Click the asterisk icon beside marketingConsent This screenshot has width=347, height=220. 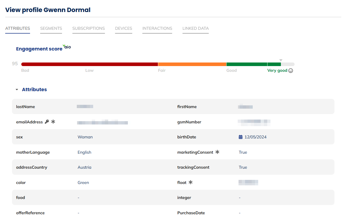pyautogui.click(x=217, y=152)
